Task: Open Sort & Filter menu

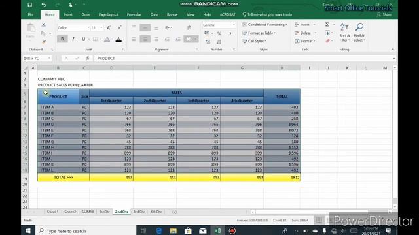Action: (x=345, y=32)
